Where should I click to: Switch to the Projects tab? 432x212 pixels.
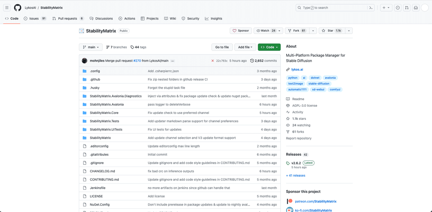[x=150, y=18]
